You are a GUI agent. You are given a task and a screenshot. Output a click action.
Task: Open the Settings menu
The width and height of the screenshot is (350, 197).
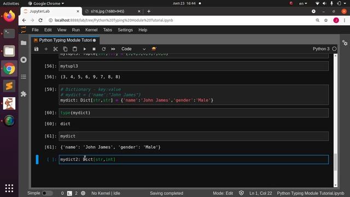(x=125, y=30)
